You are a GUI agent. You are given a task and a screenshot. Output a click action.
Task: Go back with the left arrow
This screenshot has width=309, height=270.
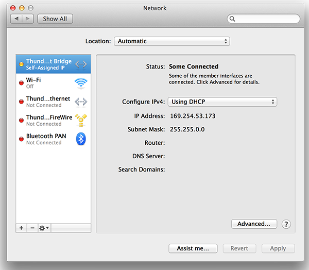pos(16,19)
